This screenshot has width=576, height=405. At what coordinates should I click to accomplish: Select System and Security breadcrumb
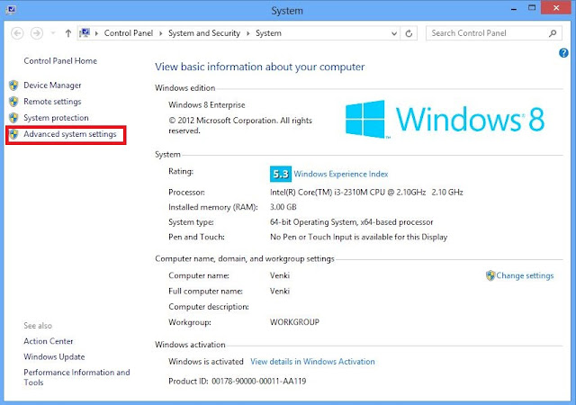204,33
